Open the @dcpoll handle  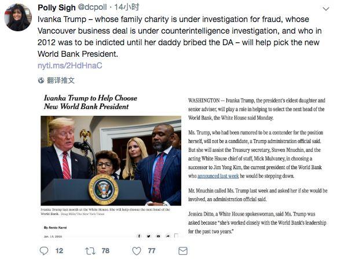pos(92,8)
